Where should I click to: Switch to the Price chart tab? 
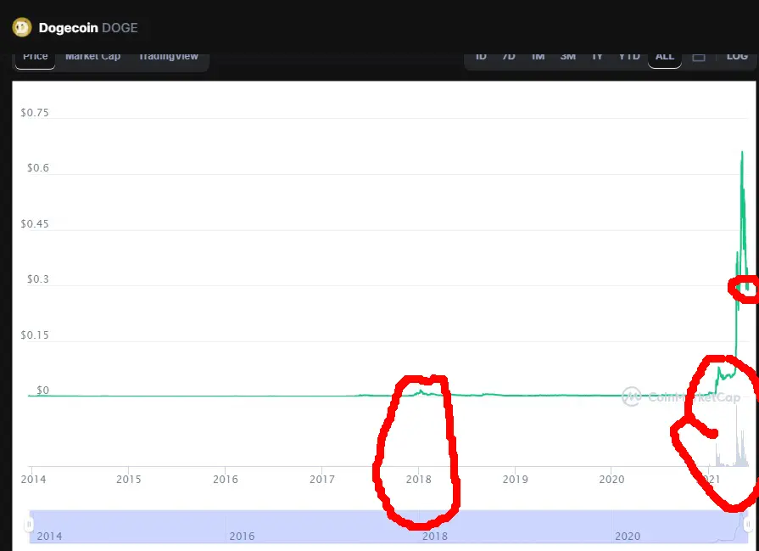[36, 58]
